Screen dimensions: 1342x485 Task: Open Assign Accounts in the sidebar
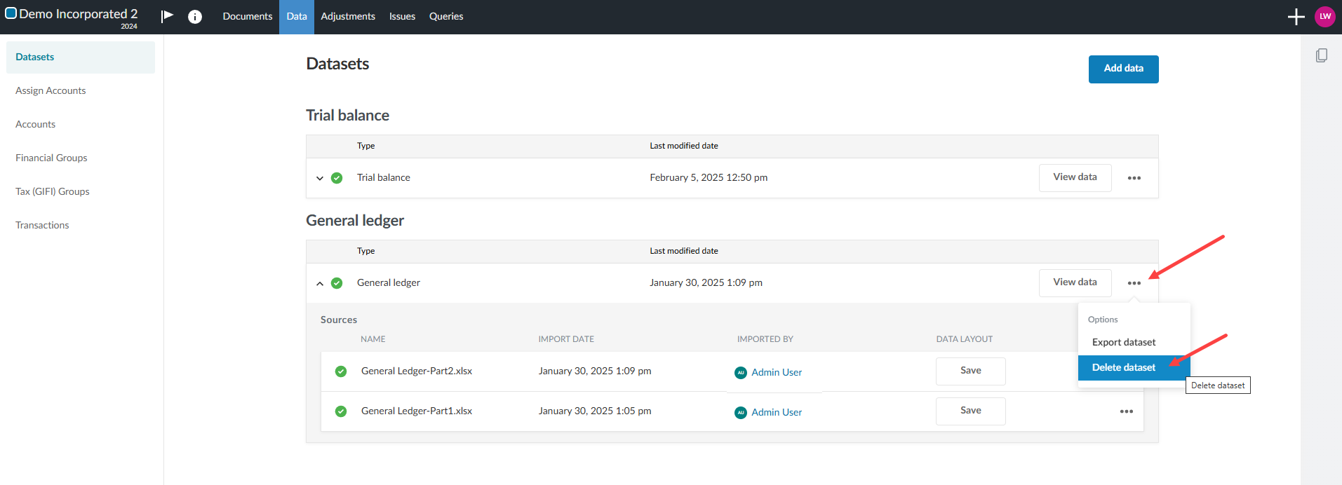click(x=51, y=90)
